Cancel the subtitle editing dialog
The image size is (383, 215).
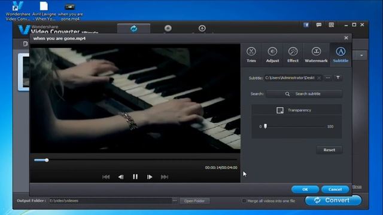tap(335, 189)
